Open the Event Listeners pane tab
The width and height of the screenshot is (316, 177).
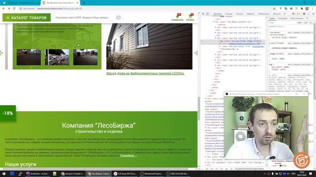297,18
